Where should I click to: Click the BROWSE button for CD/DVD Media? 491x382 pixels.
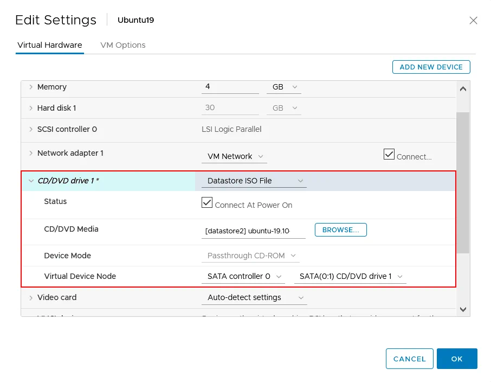point(340,230)
